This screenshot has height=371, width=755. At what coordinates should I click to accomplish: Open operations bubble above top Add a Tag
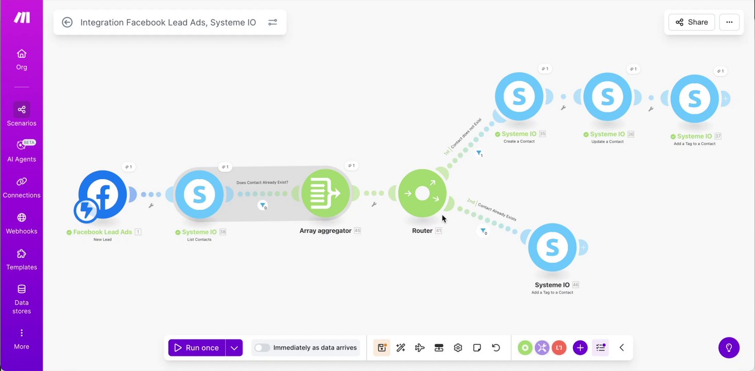720,71
